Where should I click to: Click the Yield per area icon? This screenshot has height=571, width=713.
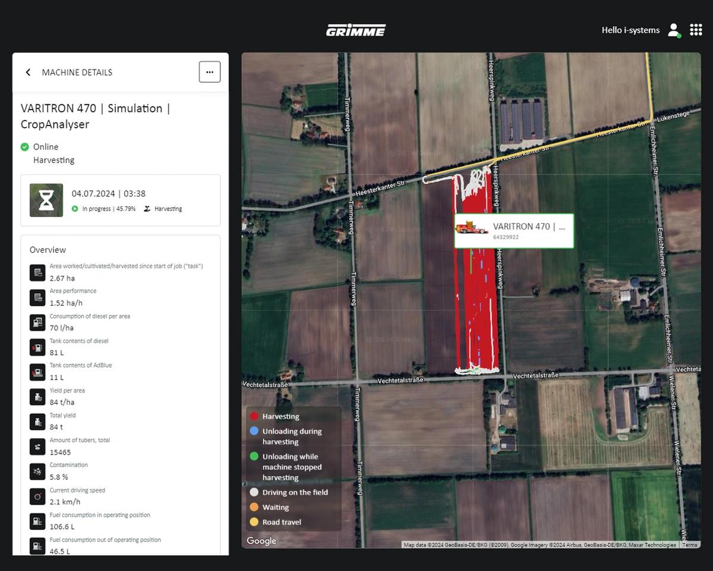tap(37, 397)
